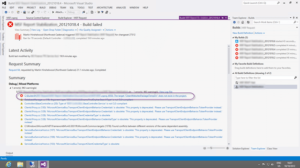
Task: Click the navigate backward toolbar icon
Action: pos(6,12)
